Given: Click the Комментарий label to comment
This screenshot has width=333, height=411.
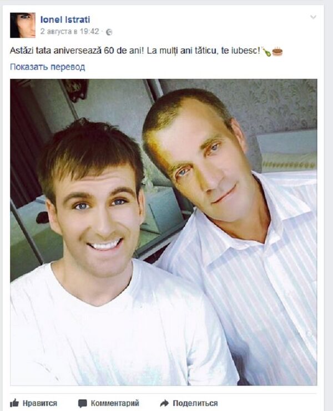Looking at the screenshot, I should click(x=115, y=403).
